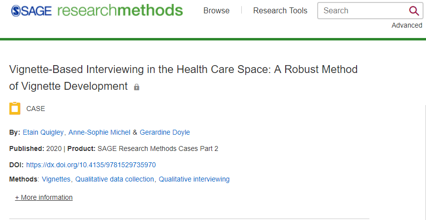This screenshot has height=220, width=426.
Task: Select author Gerardine Doyle
Action: (x=164, y=132)
